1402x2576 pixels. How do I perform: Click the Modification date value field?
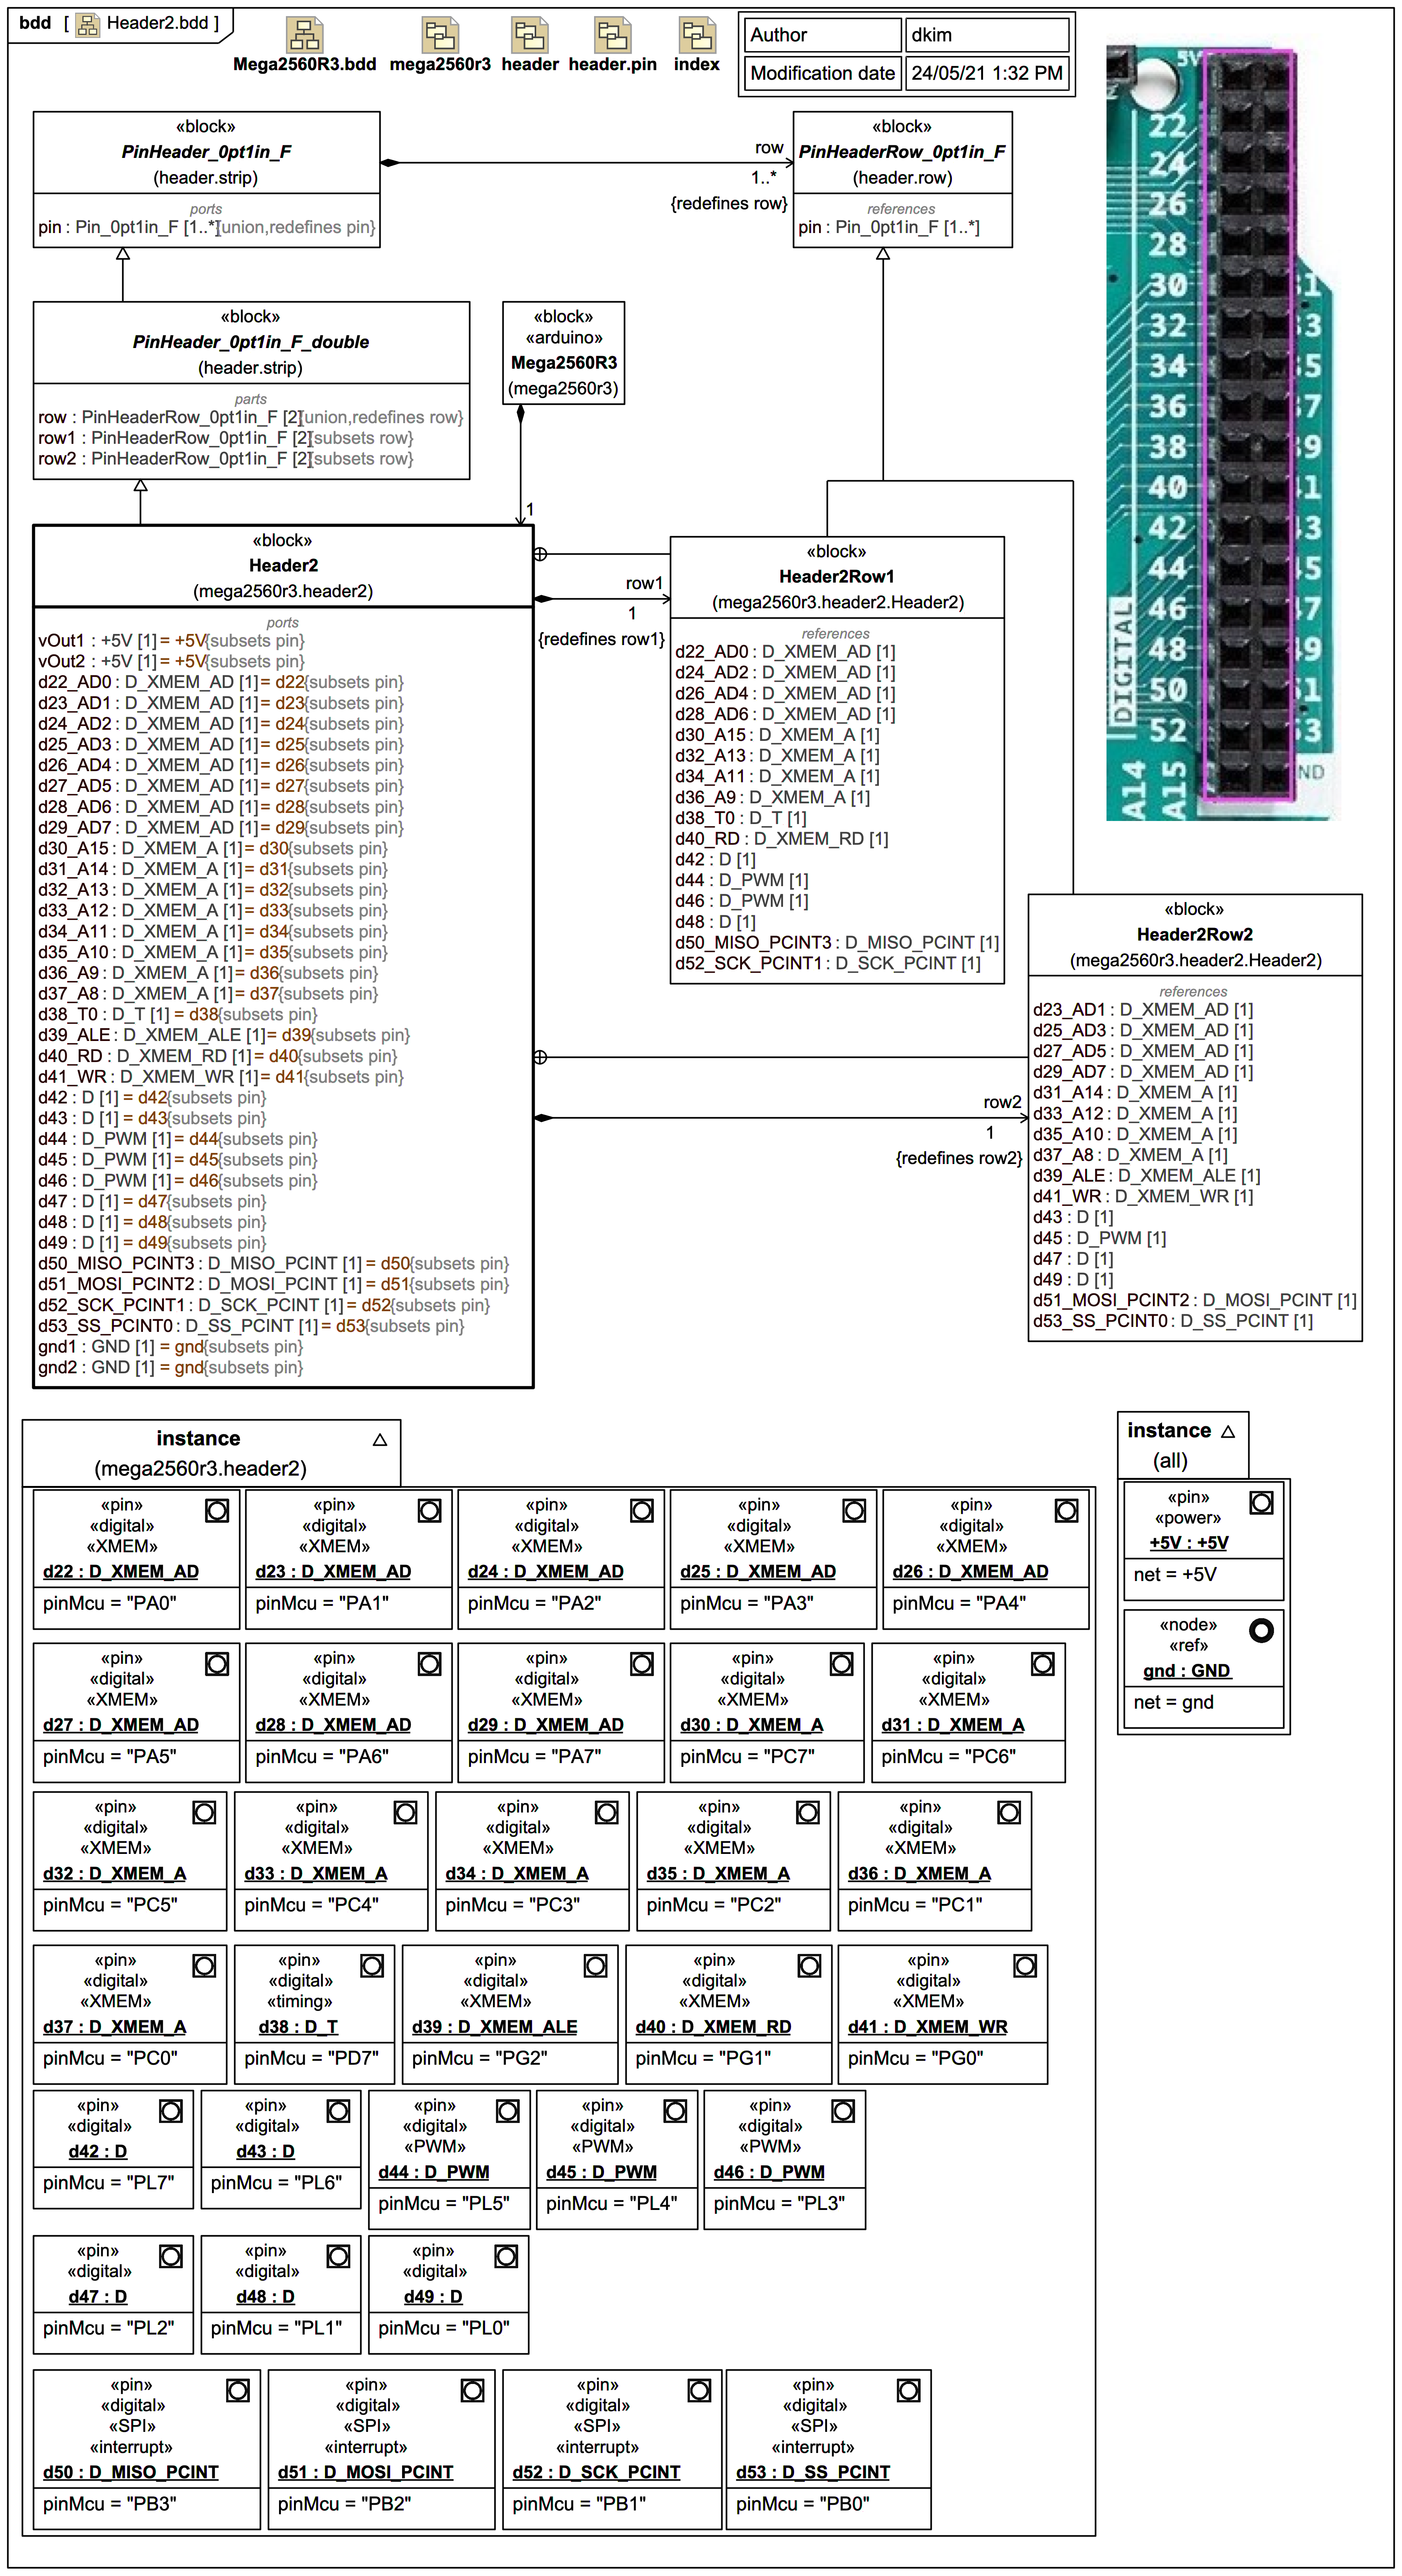986,73
